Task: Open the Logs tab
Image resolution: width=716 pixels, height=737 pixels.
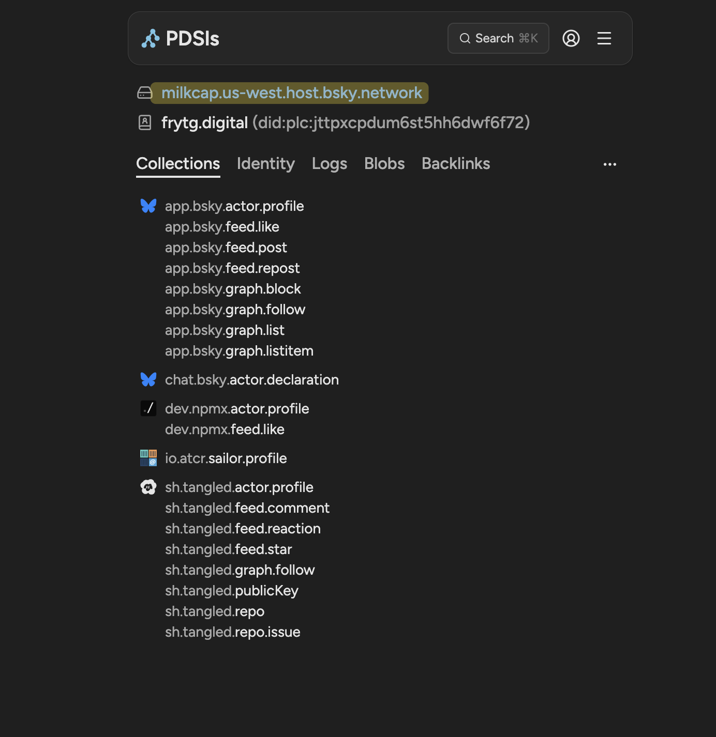Action: point(330,163)
